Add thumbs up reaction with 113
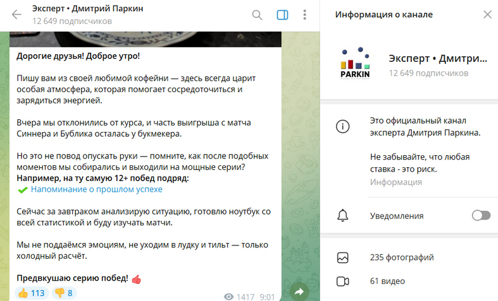The image size is (498, 301). pyautogui.click(x=30, y=293)
